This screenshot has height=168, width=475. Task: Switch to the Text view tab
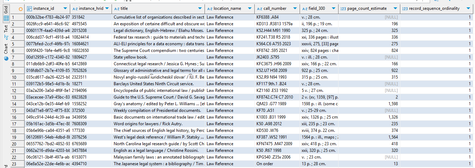(6, 33)
